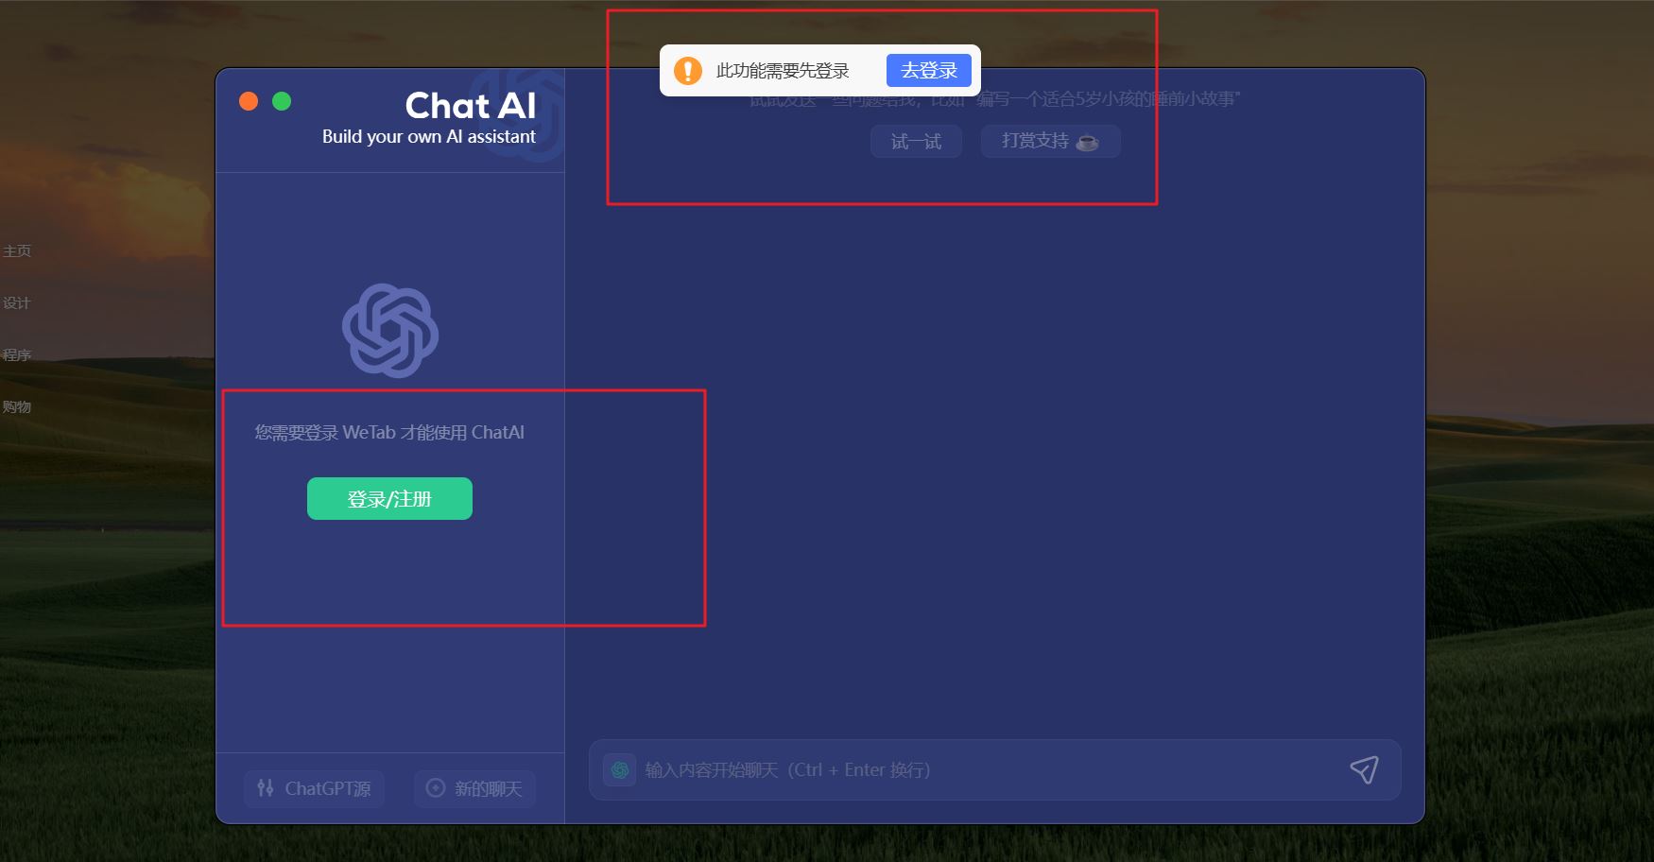The height and width of the screenshot is (862, 1654).
Task: Click the sliders icon on ChatGPT源
Action: pyautogui.click(x=266, y=788)
